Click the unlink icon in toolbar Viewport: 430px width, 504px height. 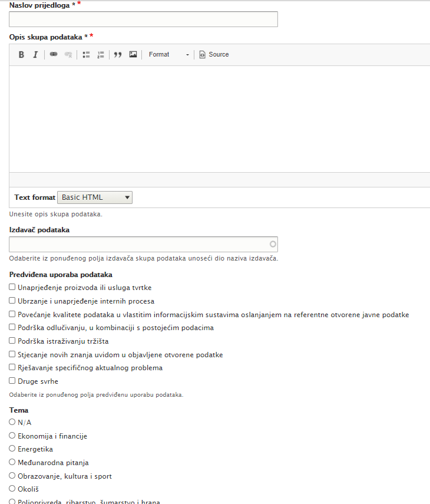(x=68, y=55)
